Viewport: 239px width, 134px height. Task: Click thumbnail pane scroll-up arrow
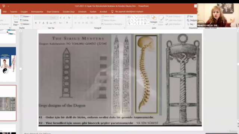tap(21, 31)
